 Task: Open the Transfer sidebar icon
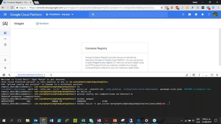pyautogui.click(x=5, y=39)
